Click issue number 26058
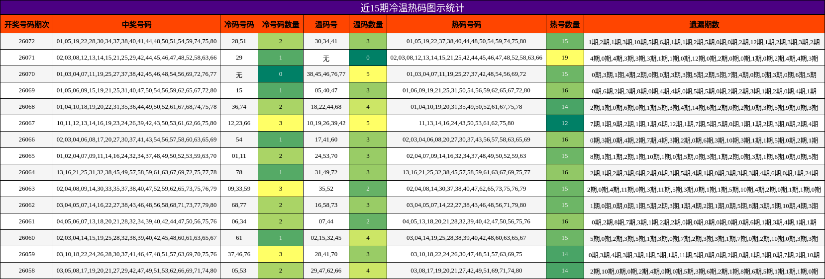This screenshot has height=279, width=825. pos(27,271)
